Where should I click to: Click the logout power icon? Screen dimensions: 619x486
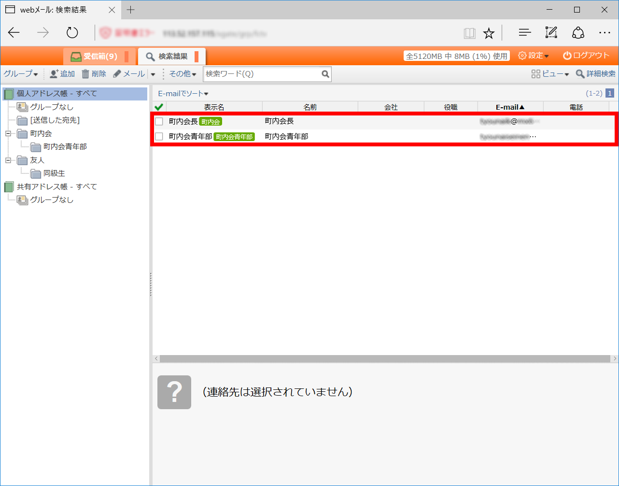tap(567, 56)
